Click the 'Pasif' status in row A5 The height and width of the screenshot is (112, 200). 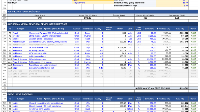[193, 44]
